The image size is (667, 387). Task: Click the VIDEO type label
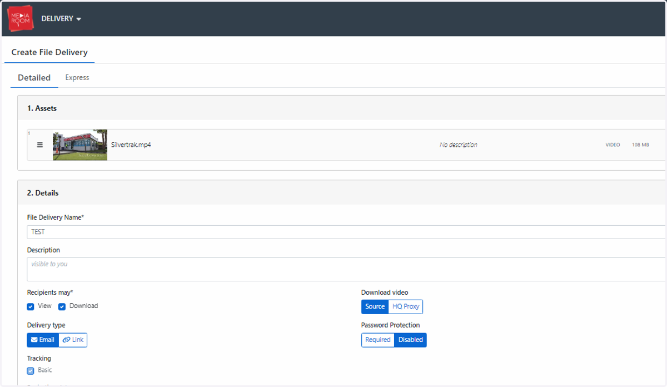(613, 145)
